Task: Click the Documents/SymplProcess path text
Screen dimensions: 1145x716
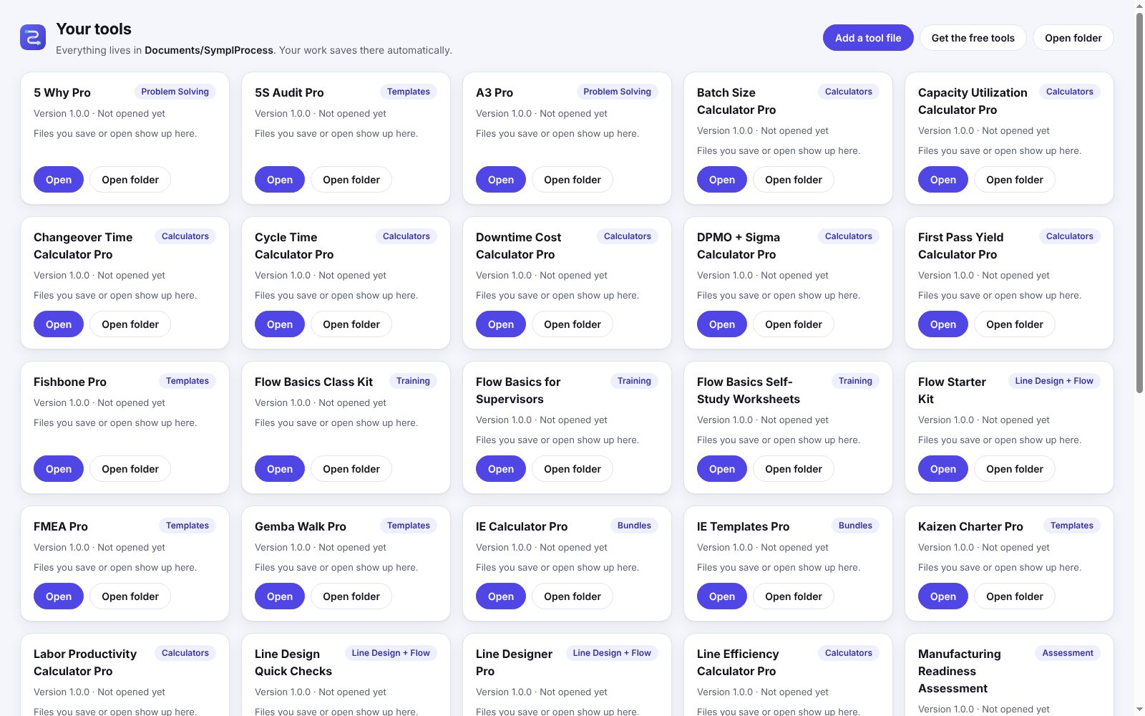Action: pyautogui.click(x=209, y=50)
